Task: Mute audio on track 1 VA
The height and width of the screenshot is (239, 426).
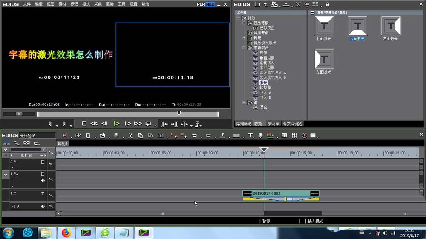Action: (43, 181)
